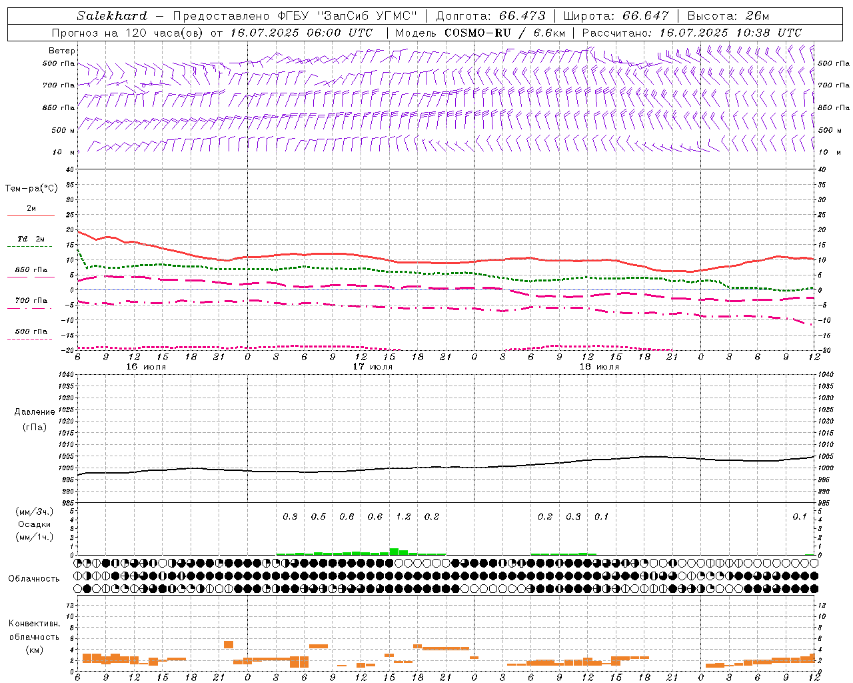Viewport: 853px width, 683px height.
Task: Click the 'Тем-ра(°C)' temperature panel label
Action: 31,189
